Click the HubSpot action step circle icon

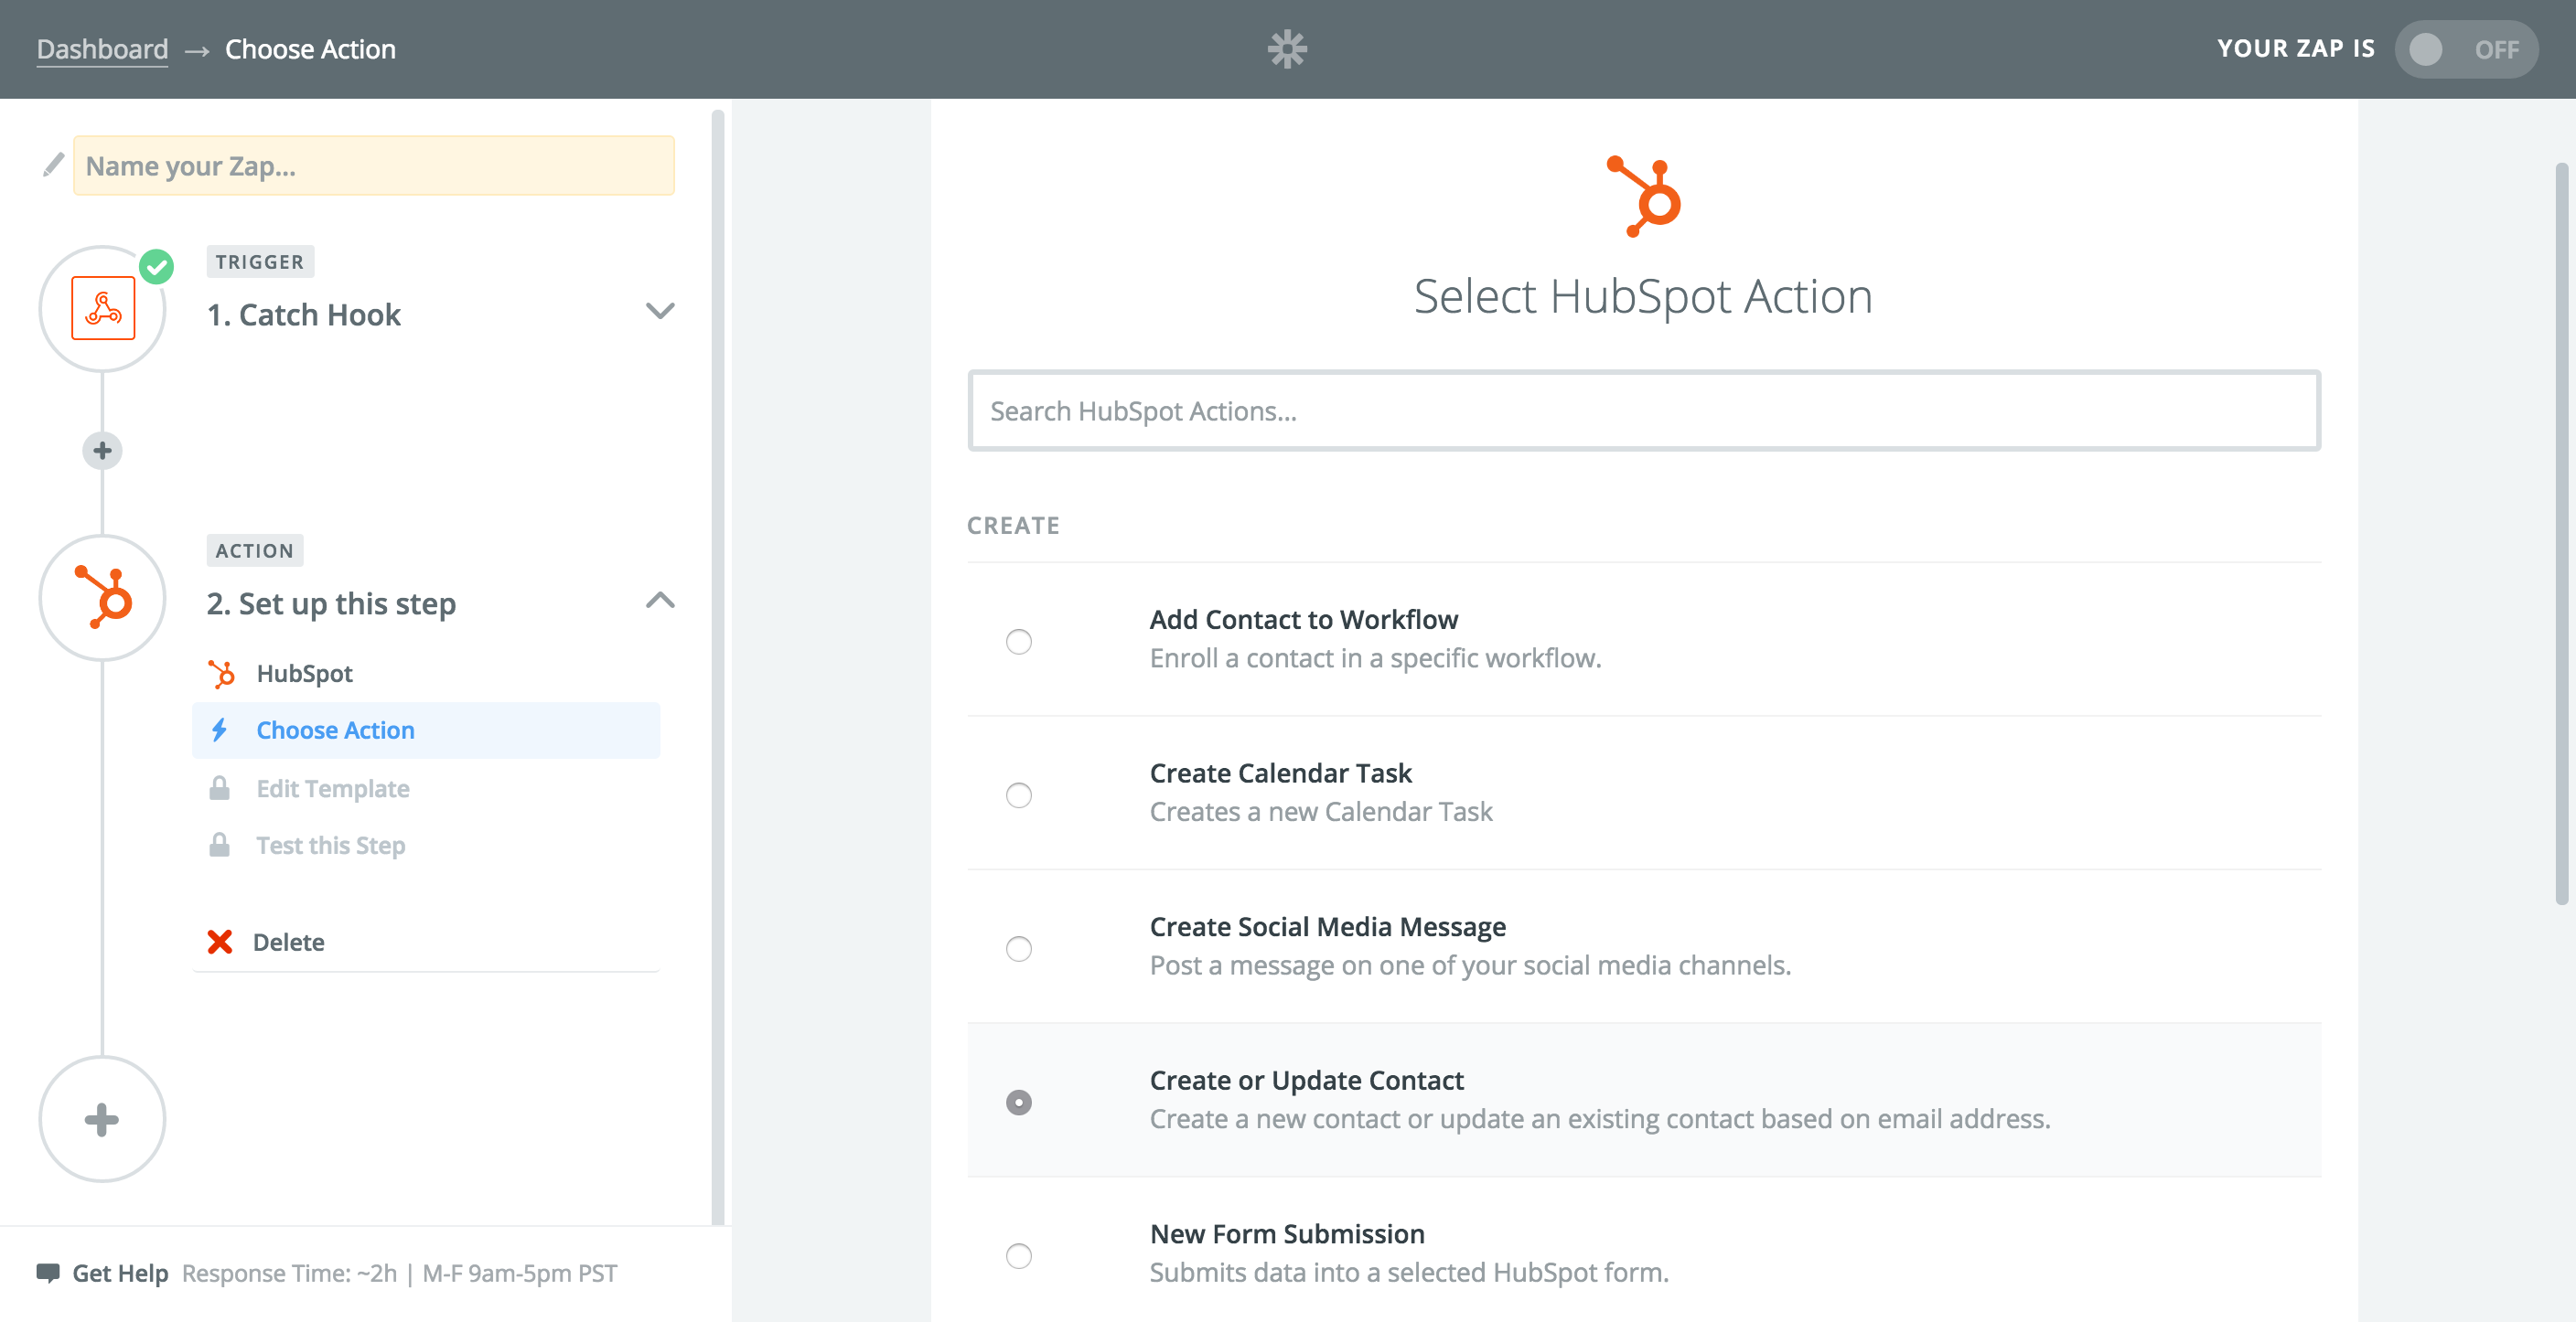coord(102,598)
